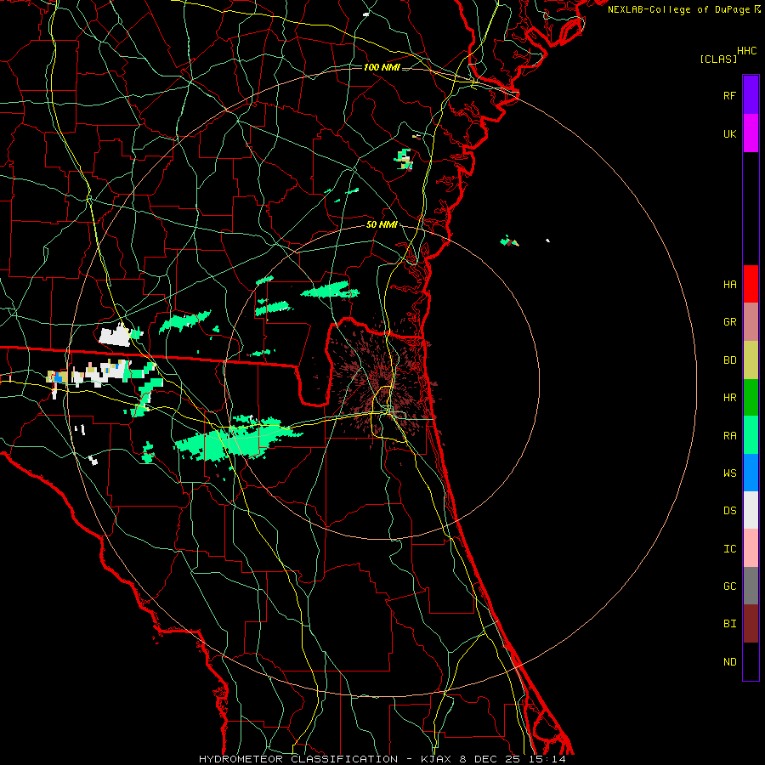
Task: Click the large white dry snow echo patch
Action: 115,336
